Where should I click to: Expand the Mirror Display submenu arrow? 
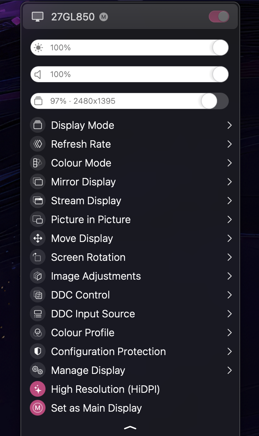point(230,182)
